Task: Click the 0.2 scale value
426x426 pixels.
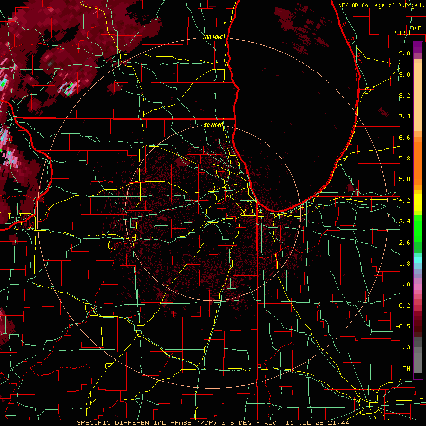Action: pos(405,306)
